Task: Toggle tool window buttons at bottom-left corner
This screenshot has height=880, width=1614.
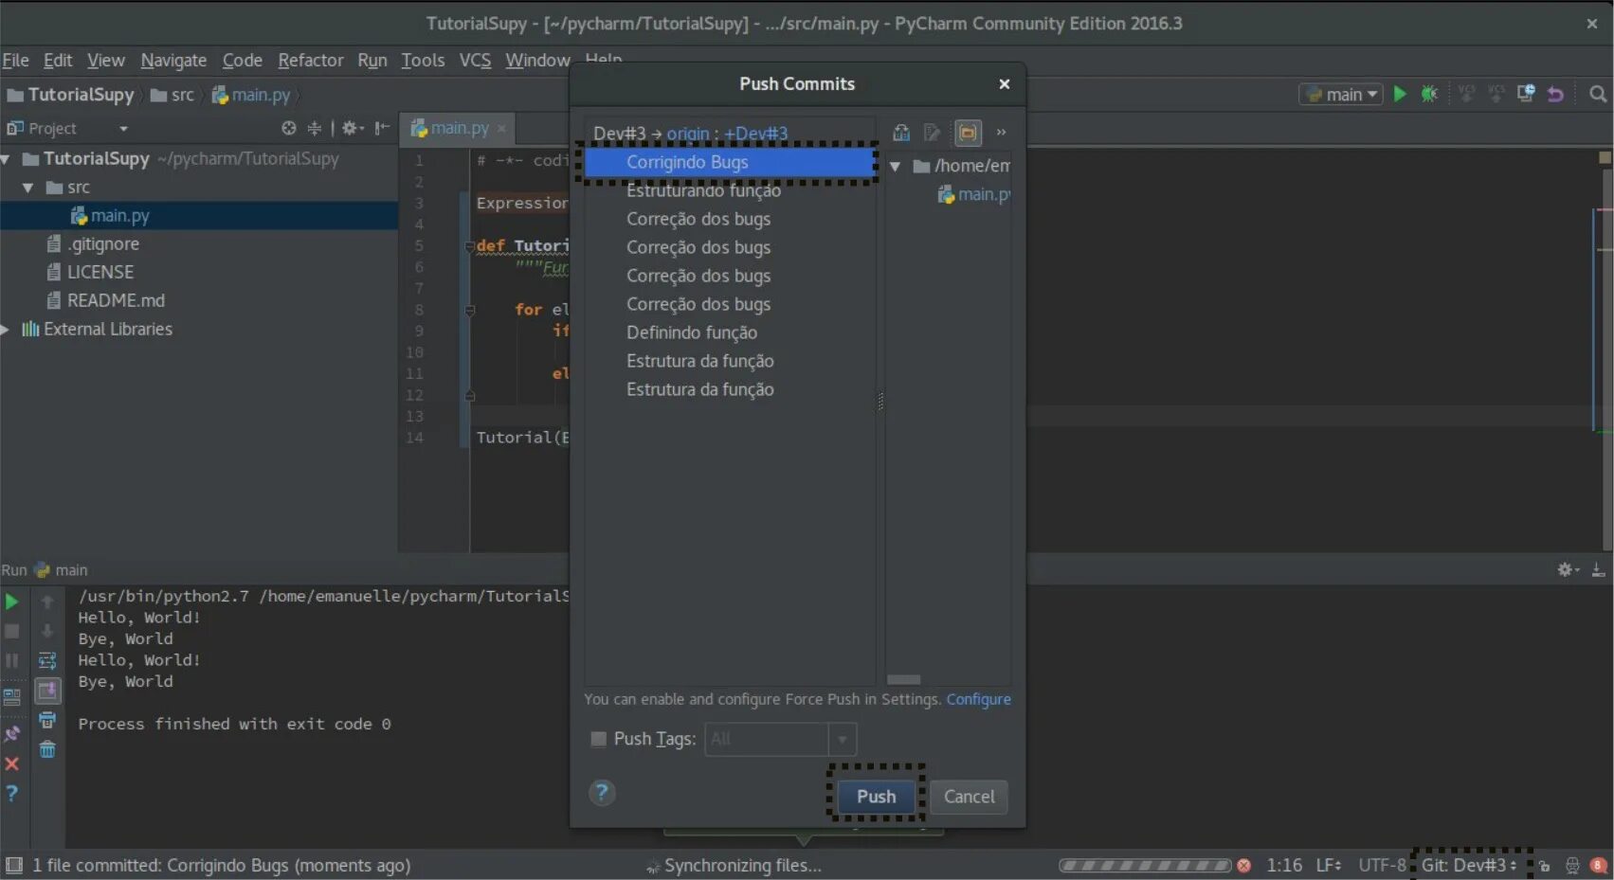Action: coord(14,865)
